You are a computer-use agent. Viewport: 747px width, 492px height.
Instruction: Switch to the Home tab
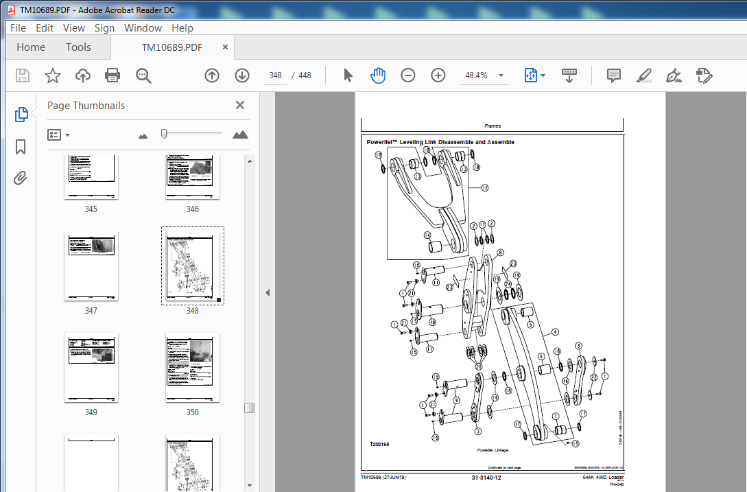[31, 47]
